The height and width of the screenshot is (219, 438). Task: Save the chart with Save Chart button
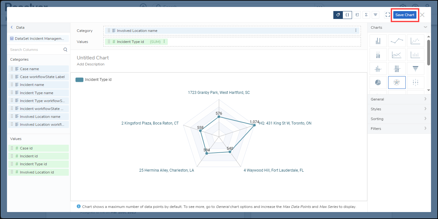[405, 15]
